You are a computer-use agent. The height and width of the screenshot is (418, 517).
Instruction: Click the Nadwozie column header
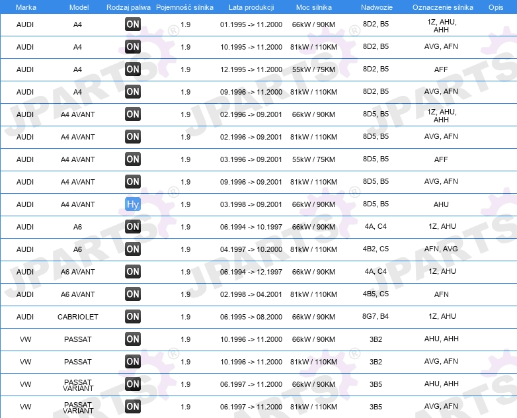point(377,7)
